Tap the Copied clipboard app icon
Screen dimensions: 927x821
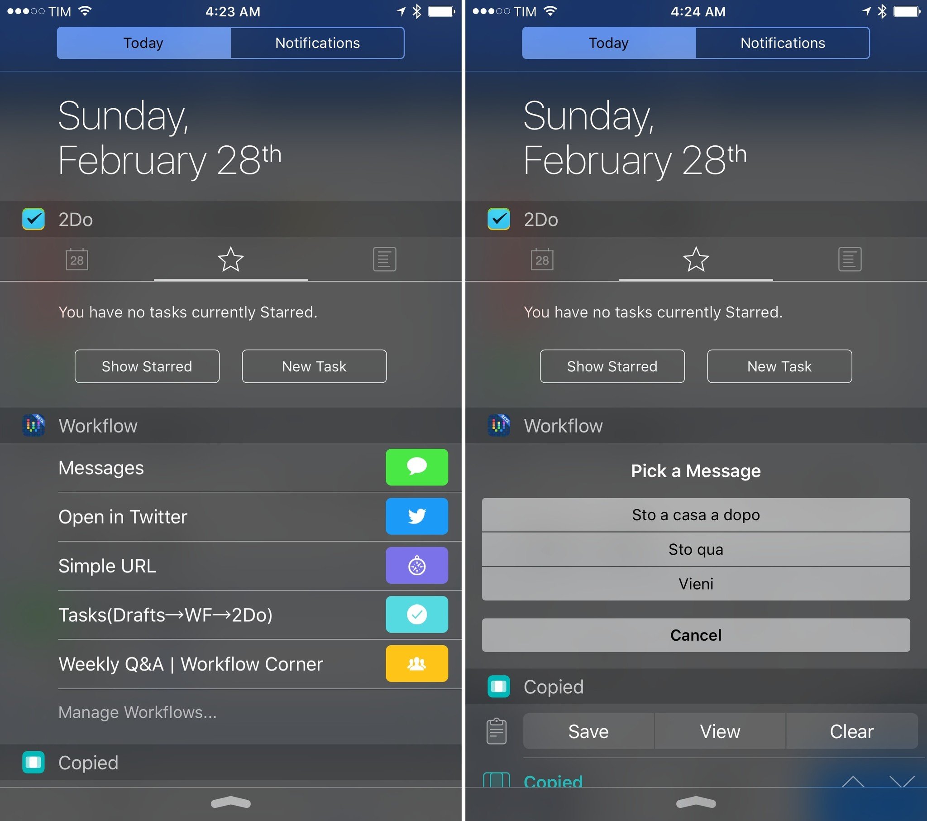tap(33, 763)
